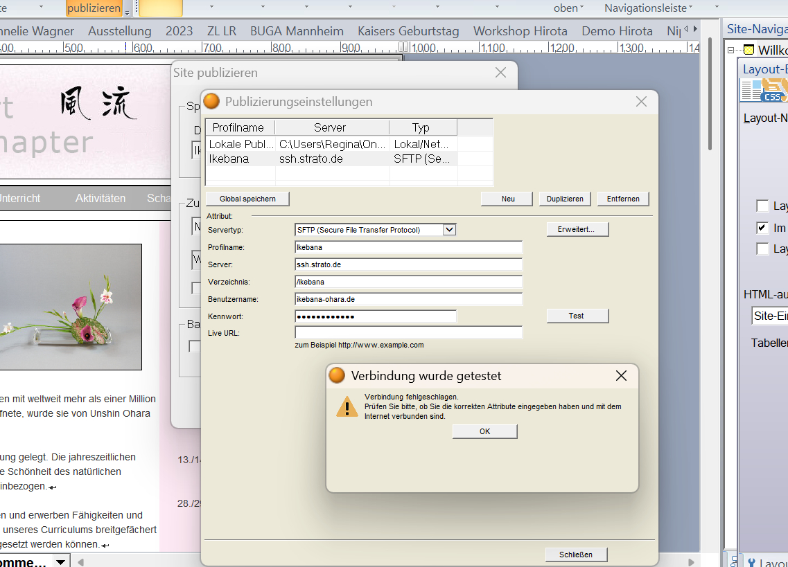Screen dimensions: 788x567
Task: Click into the Live URL input field
Action: pos(408,333)
